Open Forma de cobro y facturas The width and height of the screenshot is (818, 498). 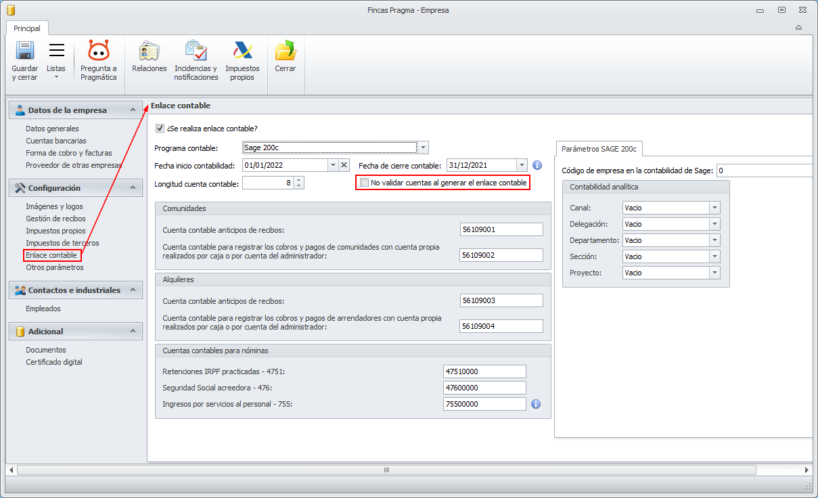tap(69, 153)
